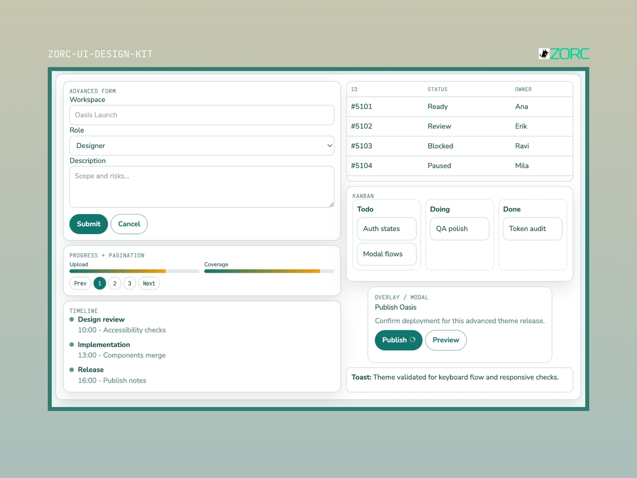Preview the Oasis release
637x478 pixels.
446,340
